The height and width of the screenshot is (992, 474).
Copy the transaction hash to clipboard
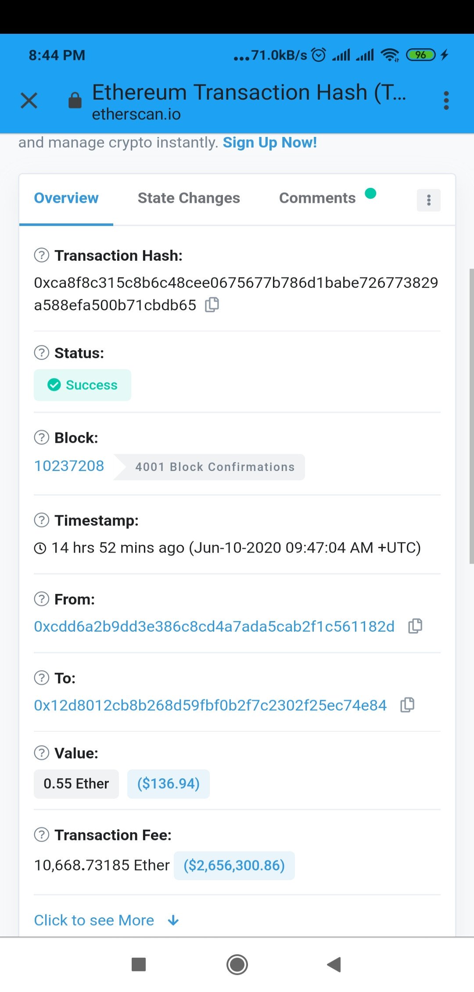212,305
